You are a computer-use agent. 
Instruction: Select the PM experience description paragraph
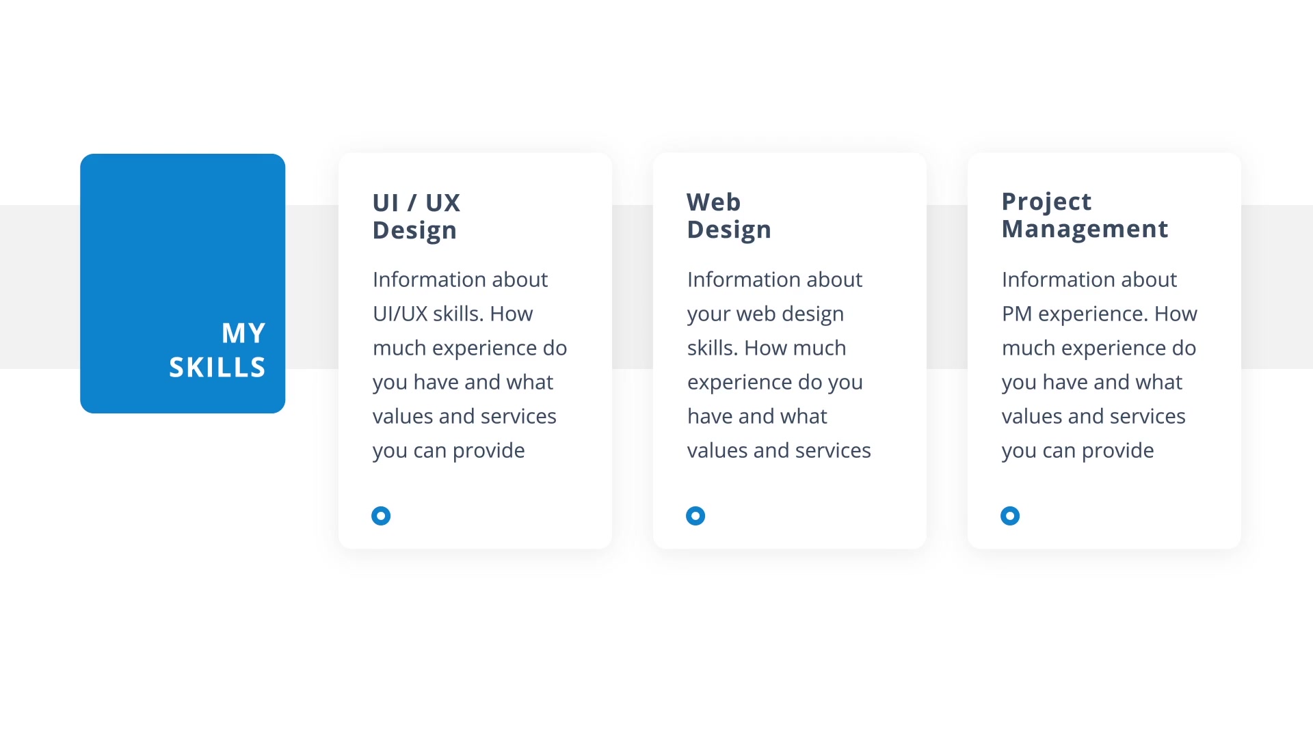coord(1099,365)
